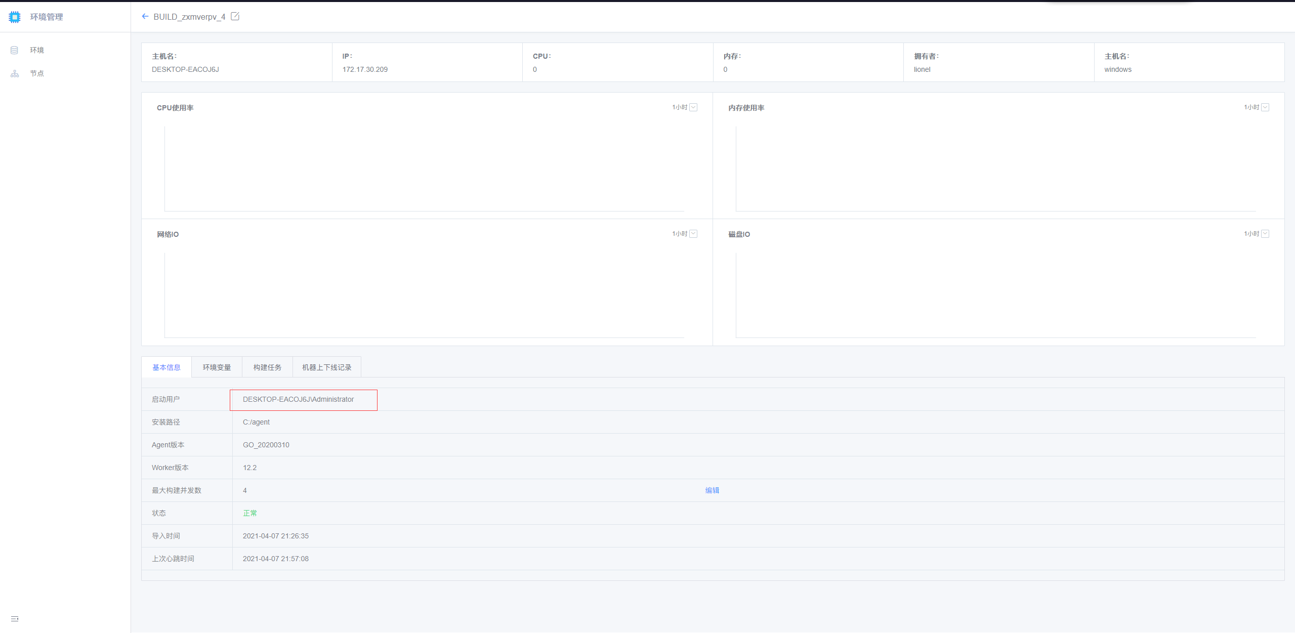Image resolution: width=1295 pixels, height=633 pixels.
Task: Click the OS value windows
Action: (1117, 69)
